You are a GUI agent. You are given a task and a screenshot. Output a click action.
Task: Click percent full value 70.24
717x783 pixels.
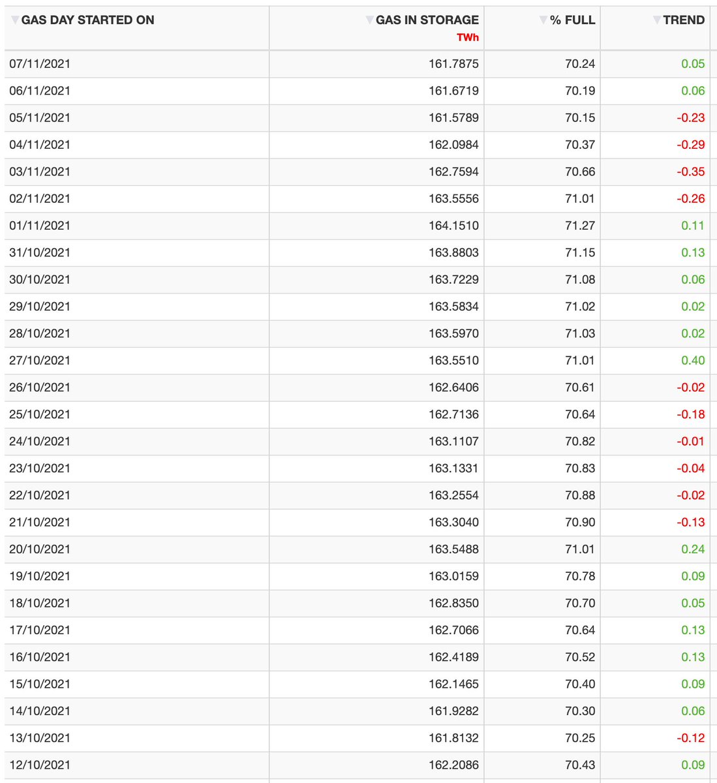[x=580, y=64]
